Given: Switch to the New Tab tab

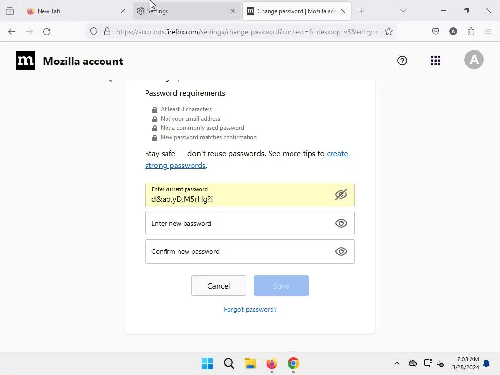Looking at the screenshot, I should pos(76,11).
